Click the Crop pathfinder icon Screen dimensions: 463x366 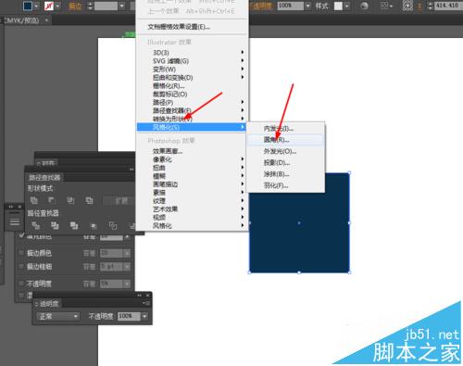click(94, 226)
